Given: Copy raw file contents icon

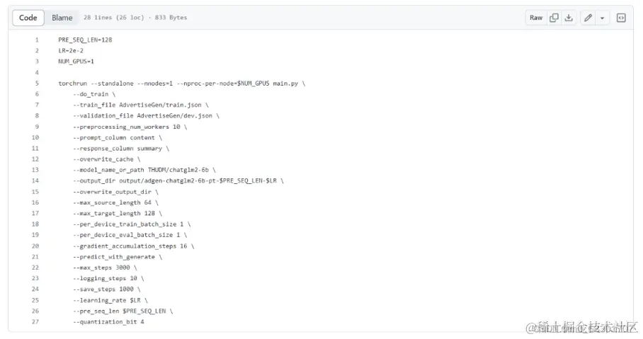Looking at the screenshot, I should (554, 18).
